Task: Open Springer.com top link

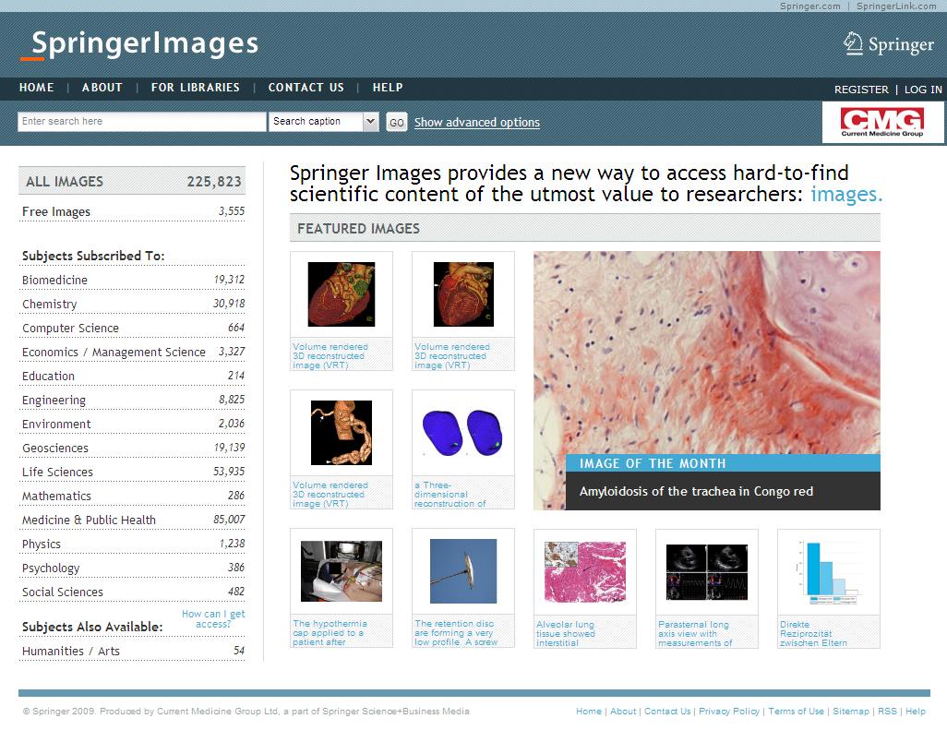Action: [x=809, y=6]
